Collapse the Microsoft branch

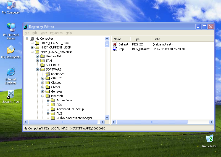pos(43,96)
